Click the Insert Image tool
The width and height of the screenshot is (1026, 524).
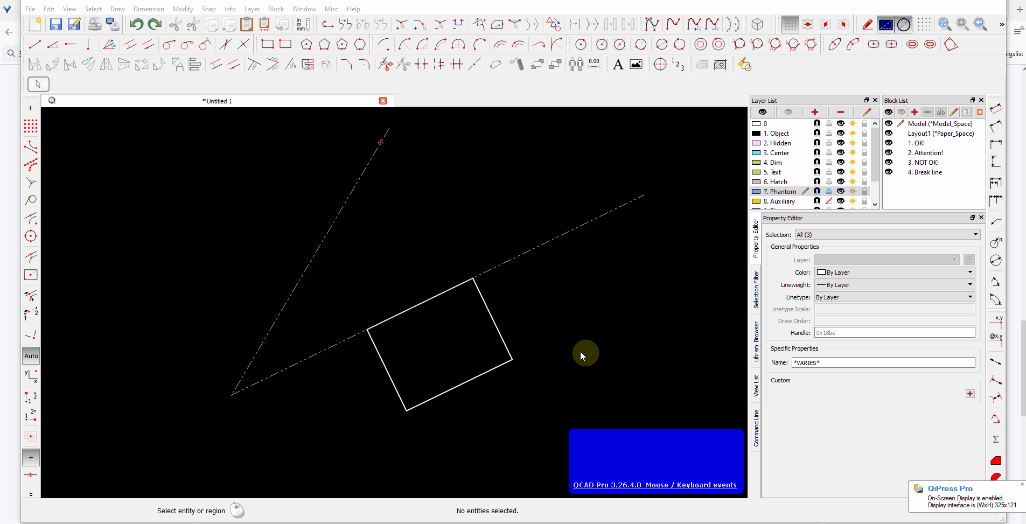click(x=636, y=65)
